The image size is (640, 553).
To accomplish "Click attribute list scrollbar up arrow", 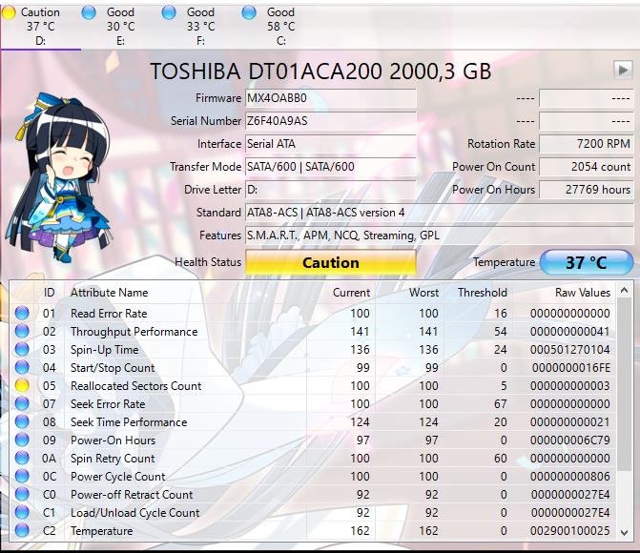I will click(624, 290).
